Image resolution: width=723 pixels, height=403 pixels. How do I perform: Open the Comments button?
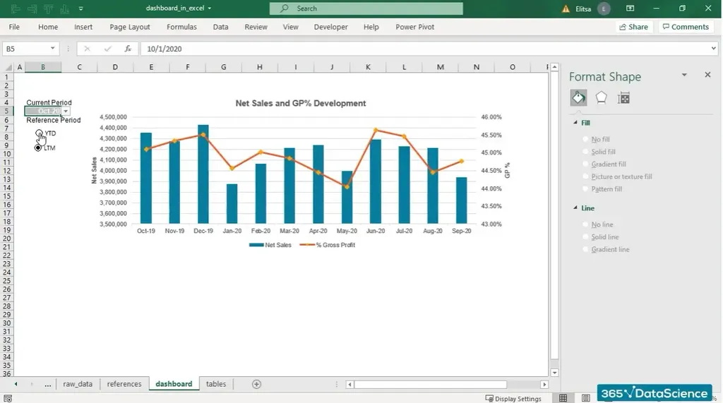pos(685,27)
